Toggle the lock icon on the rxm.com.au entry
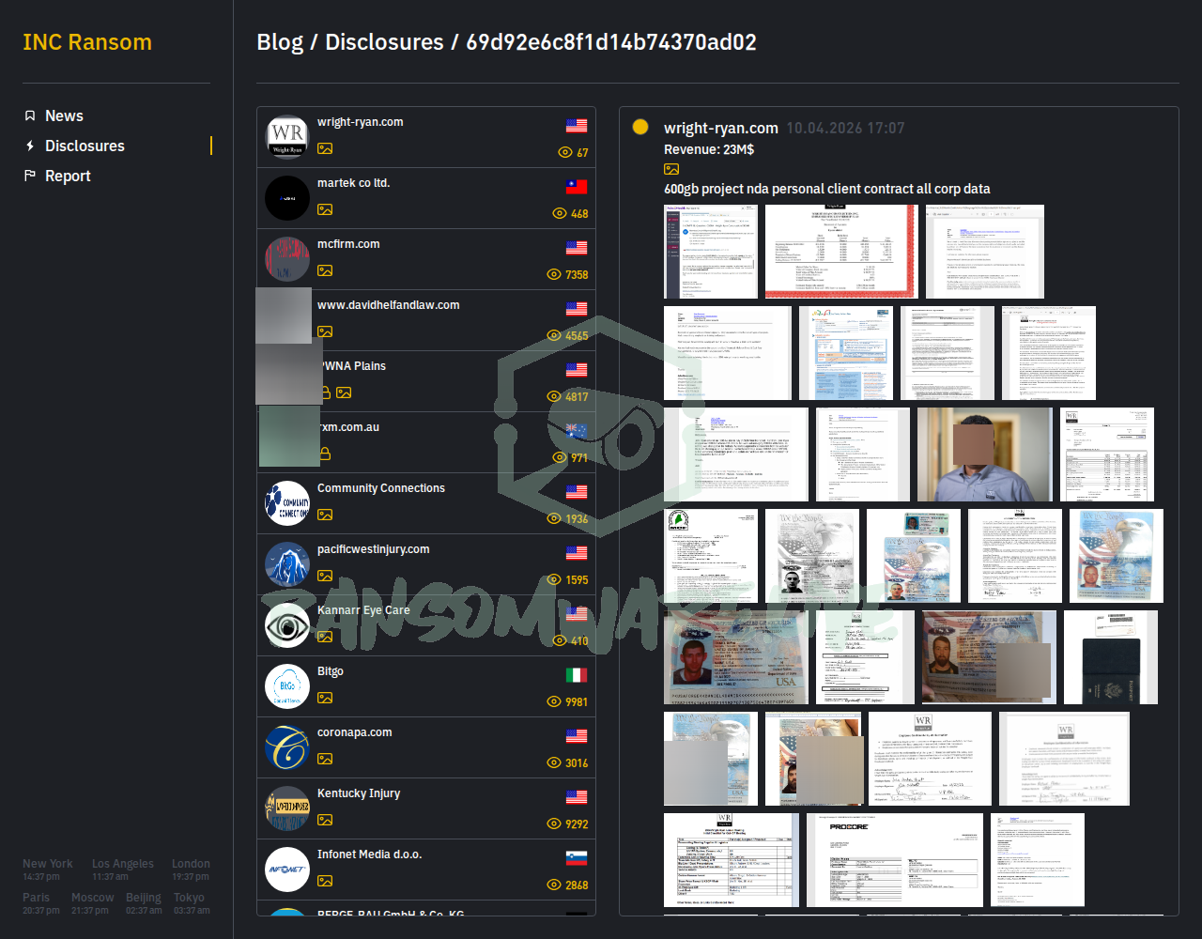 tap(325, 454)
